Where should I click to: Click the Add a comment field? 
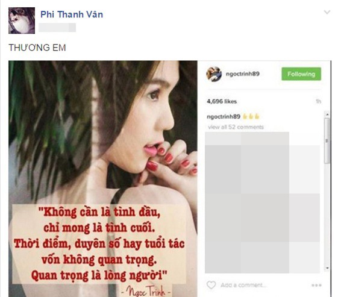pyautogui.click(x=243, y=285)
